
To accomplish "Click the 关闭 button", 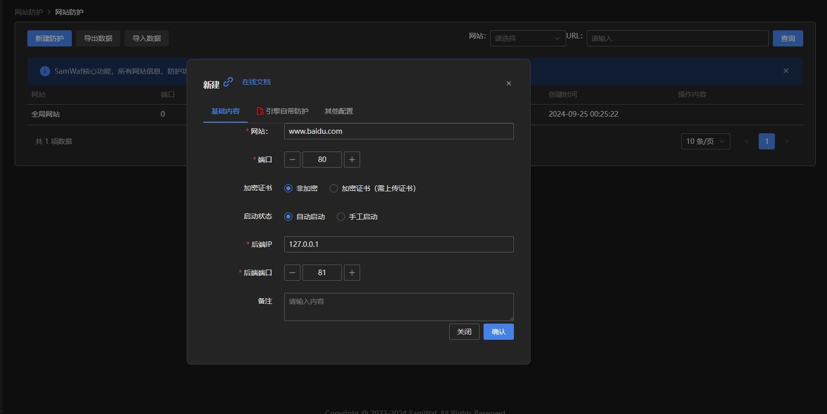I will 464,332.
